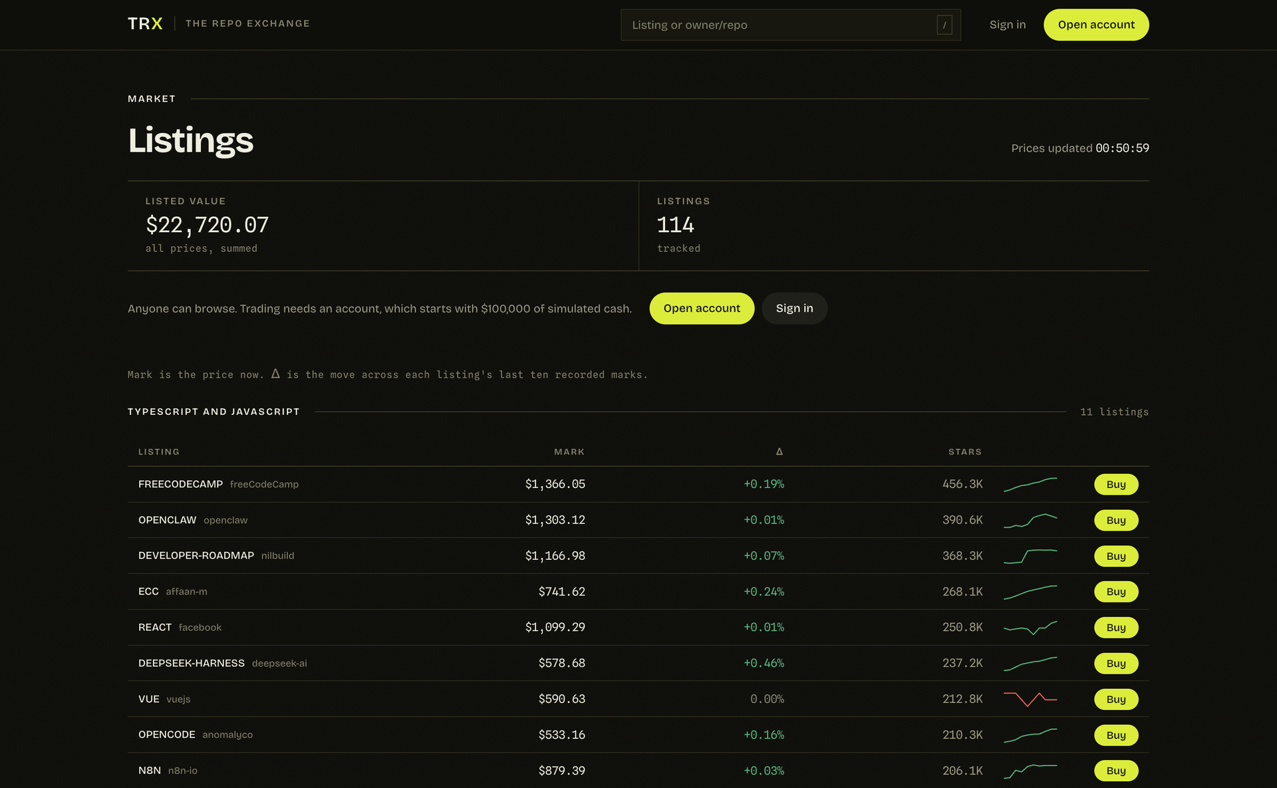
Task: Open the FREECODECAMP listing name
Action: click(180, 484)
